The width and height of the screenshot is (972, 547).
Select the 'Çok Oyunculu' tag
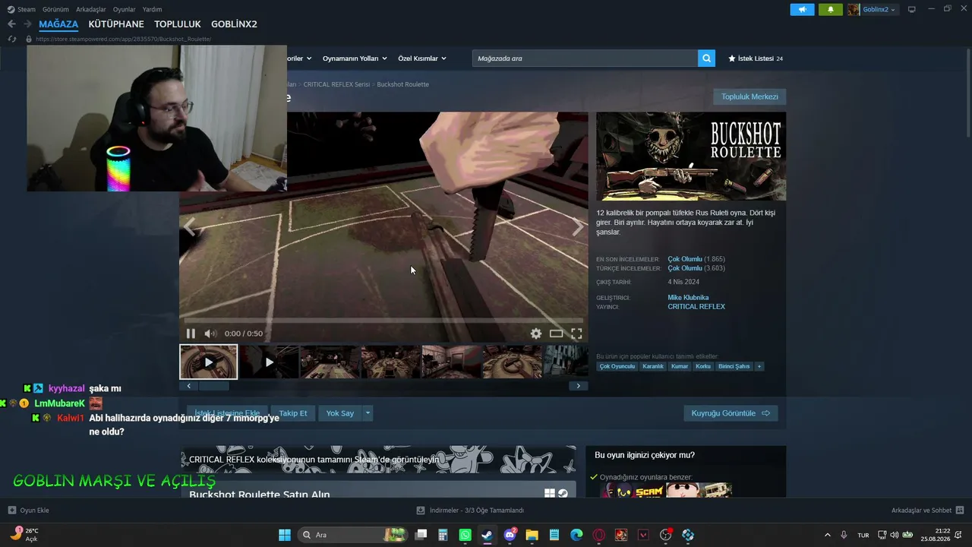617,366
